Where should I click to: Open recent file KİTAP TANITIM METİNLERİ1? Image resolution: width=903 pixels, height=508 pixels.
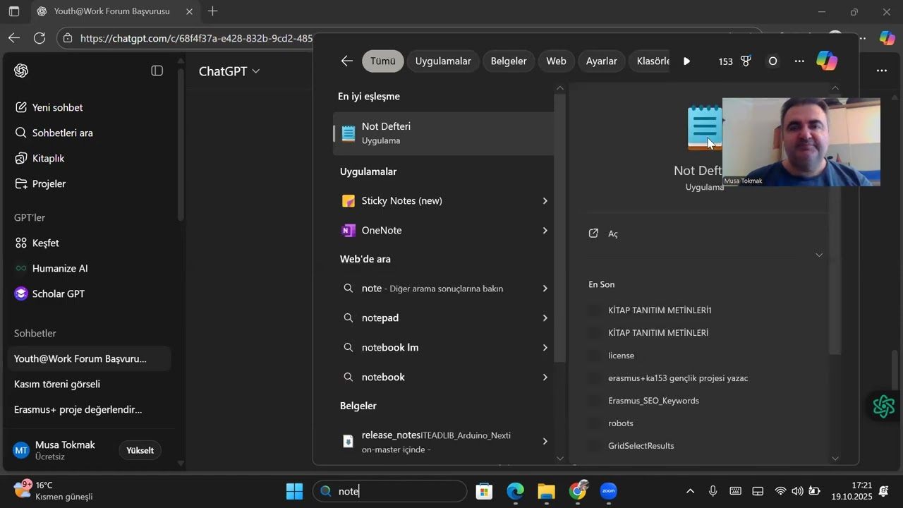coord(660,310)
